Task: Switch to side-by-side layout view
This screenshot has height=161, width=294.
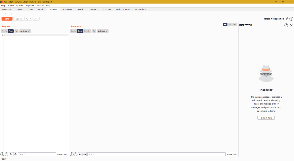Action: (225, 25)
